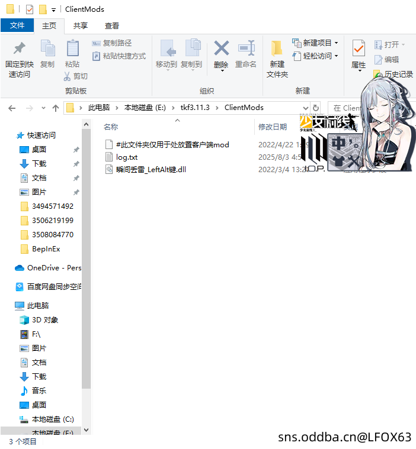This screenshot has width=416, height=449.
Task: Open the File (文件) tab
Action: [x=17, y=25]
